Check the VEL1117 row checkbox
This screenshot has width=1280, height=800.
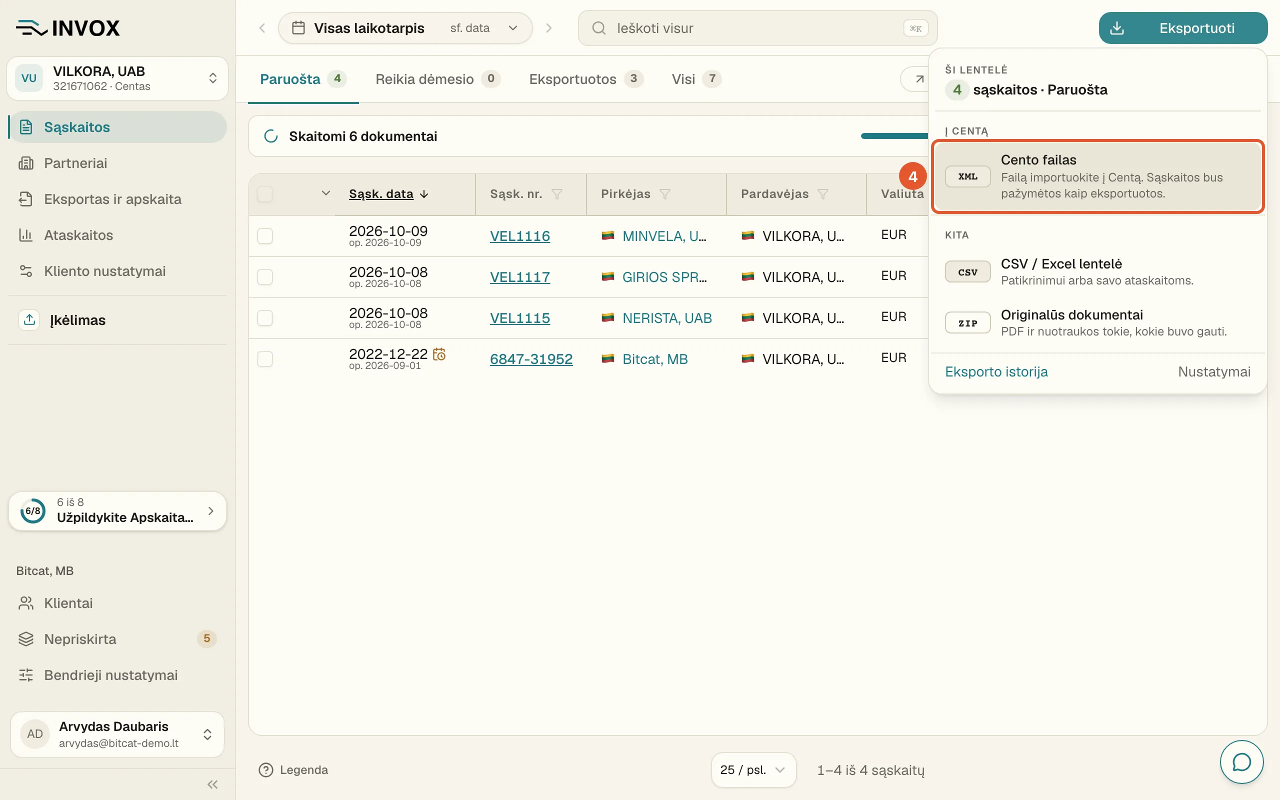point(265,276)
